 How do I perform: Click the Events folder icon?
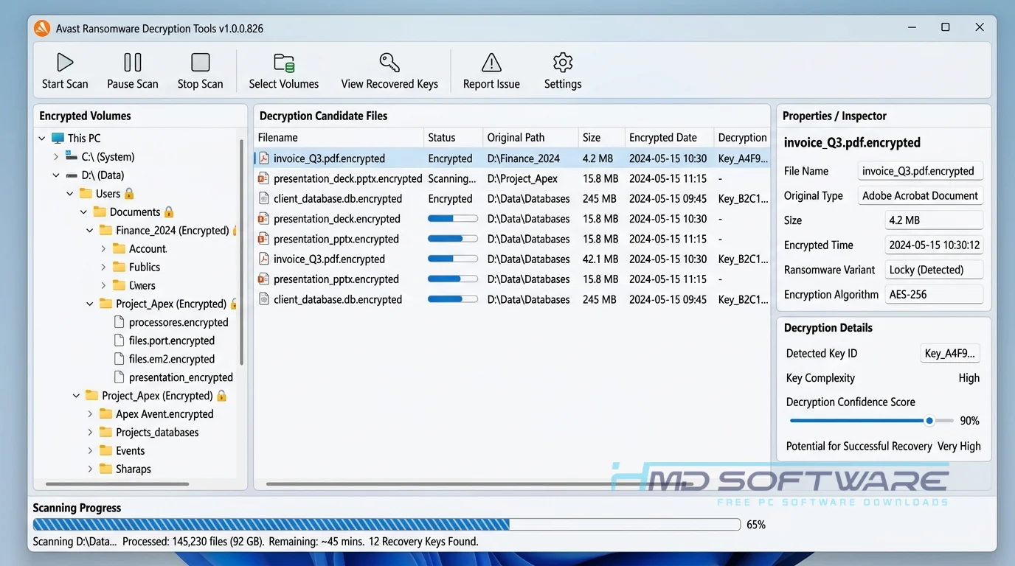coord(105,450)
